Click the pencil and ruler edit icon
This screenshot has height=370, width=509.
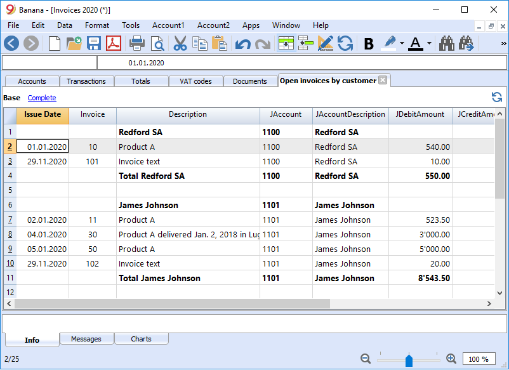pos(326,43)
